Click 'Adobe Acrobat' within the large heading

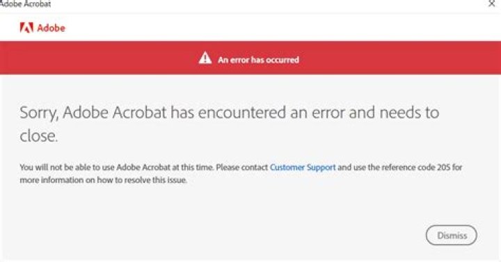tap(115, 113)
